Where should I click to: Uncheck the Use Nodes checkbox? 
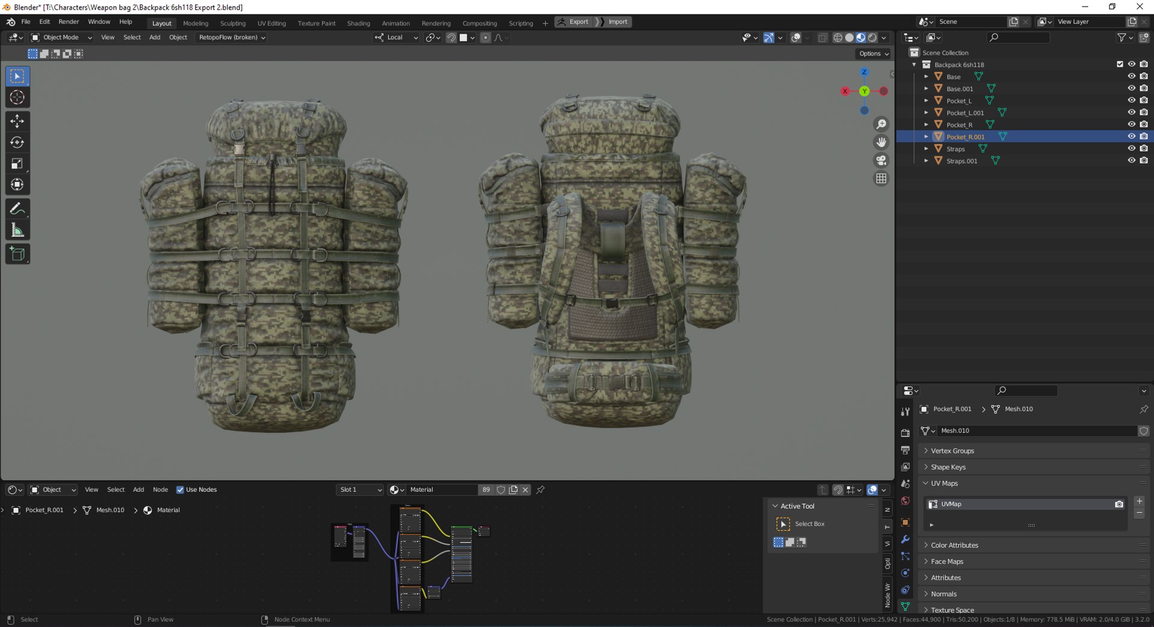[180, 490]
